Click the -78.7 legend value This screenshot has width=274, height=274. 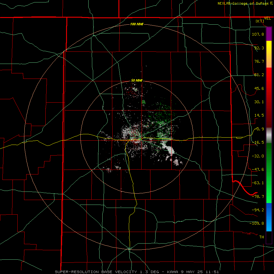tap(258, 197)
